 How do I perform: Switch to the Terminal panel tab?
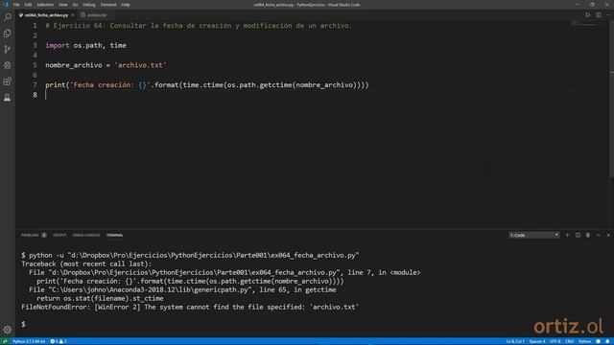pos(115,235)
